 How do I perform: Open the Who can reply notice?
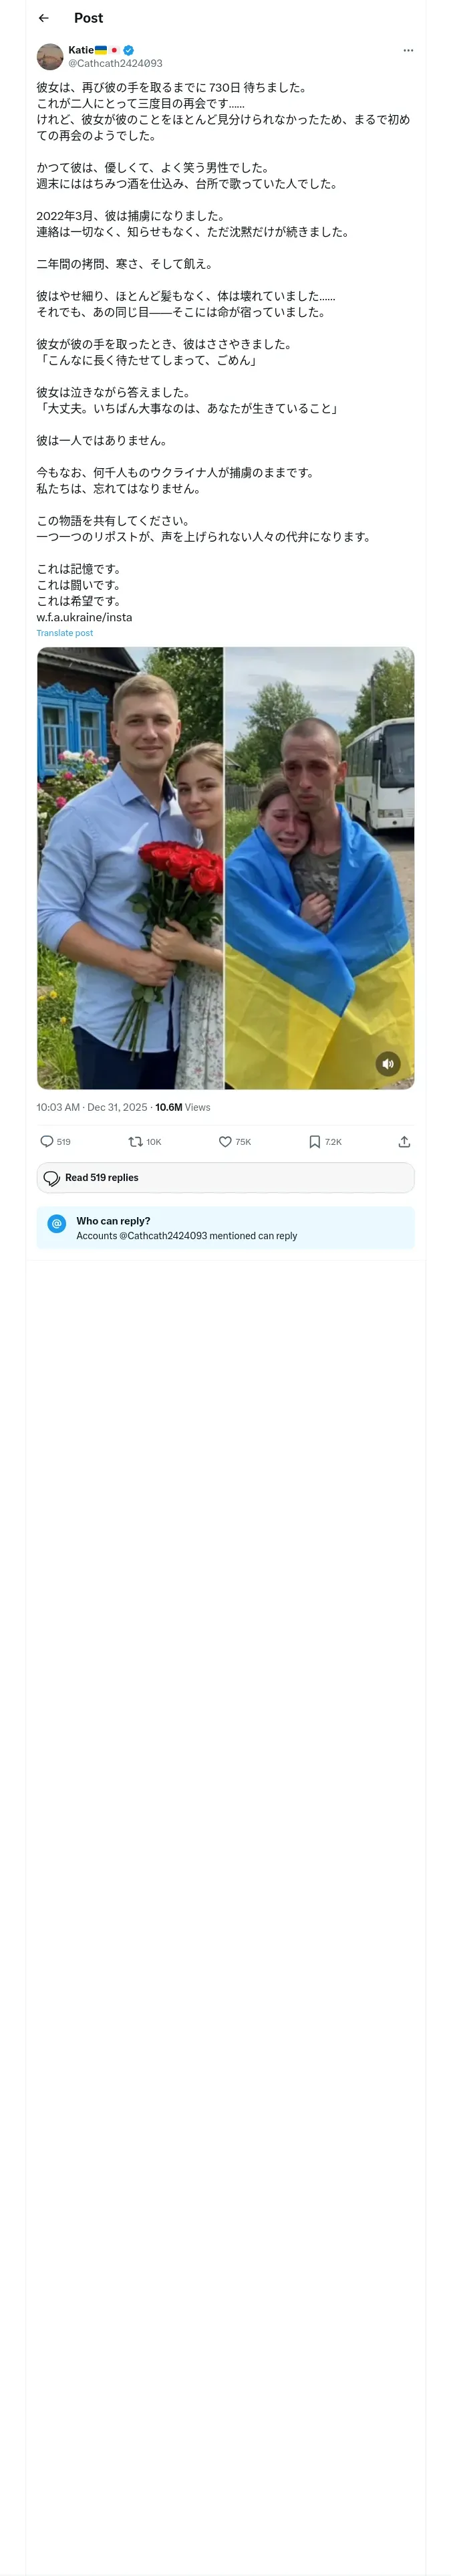(x=226, y=1228)
